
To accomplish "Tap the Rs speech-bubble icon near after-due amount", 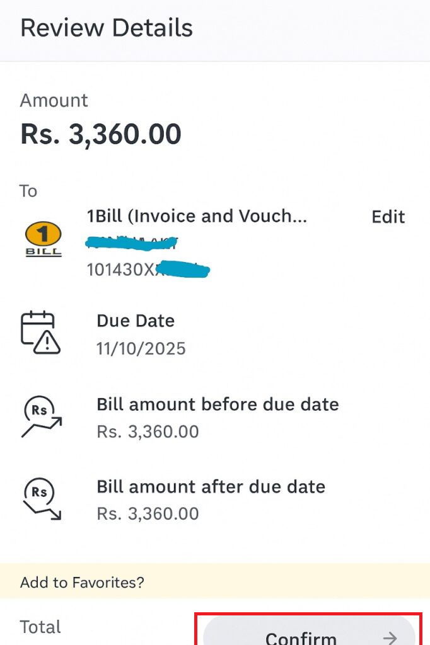I will 38,491.
